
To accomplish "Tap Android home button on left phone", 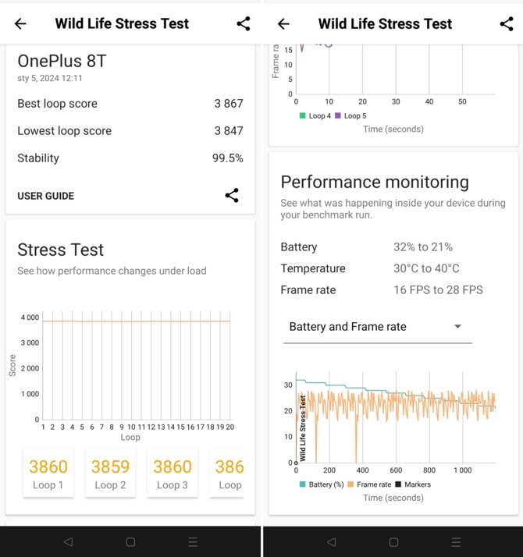I will 130,541.
